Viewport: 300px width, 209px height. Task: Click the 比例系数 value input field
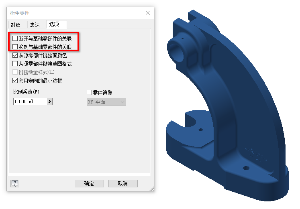pos(30,101)
